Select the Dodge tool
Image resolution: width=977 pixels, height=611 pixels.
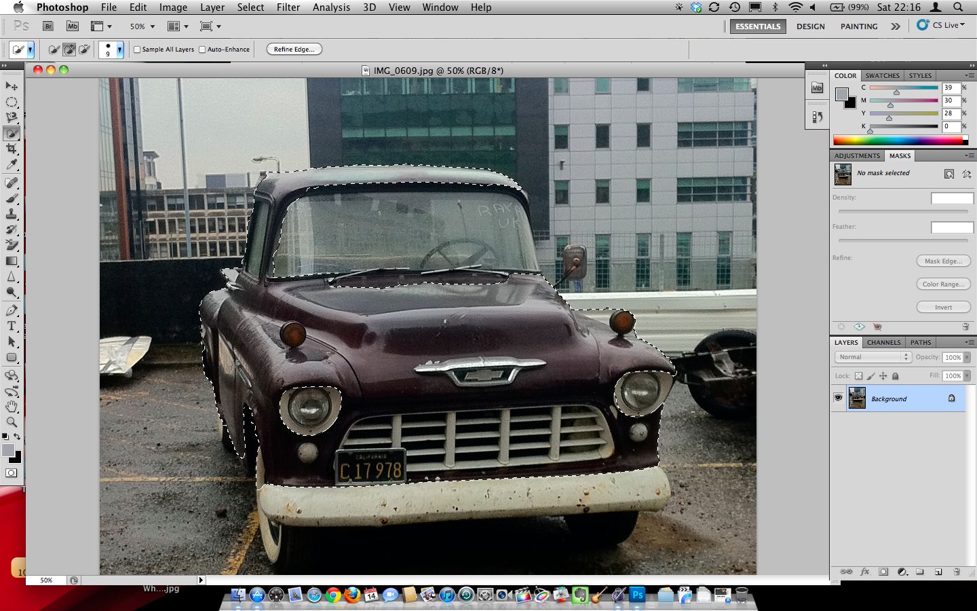pos(12,292)
